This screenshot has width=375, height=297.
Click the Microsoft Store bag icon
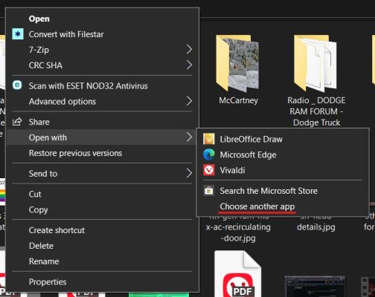pyautogui.click(x=208, y=191)
